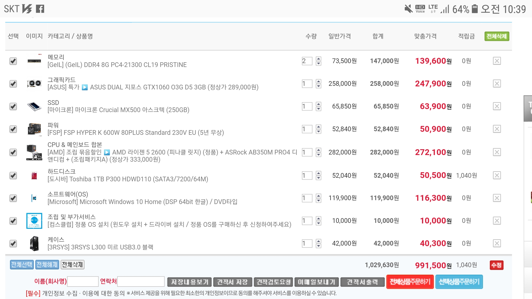Increase CPU bundle quantity using up arrow
The width and height of the screenshot is (532, 299).
tap(319, 150)
